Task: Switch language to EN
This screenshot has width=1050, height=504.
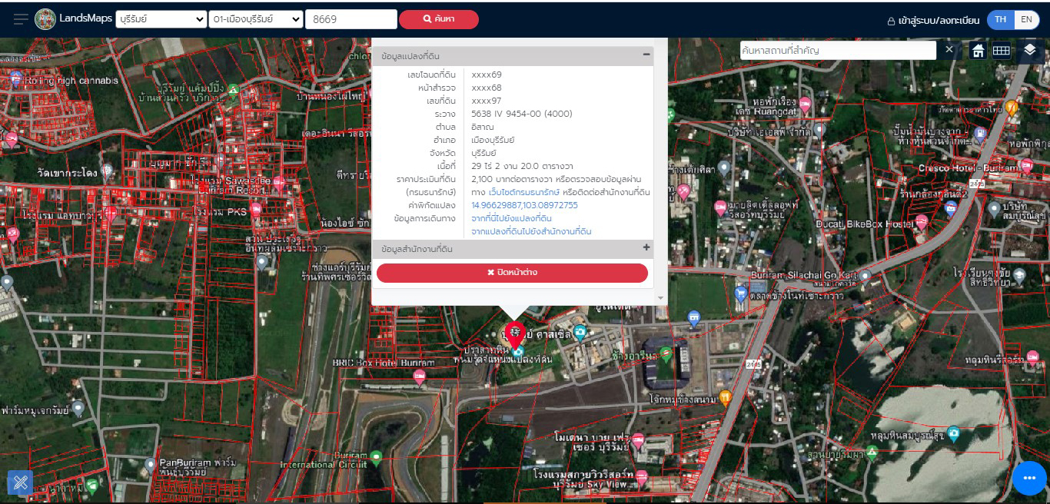Action: [x=1026, y=20]
